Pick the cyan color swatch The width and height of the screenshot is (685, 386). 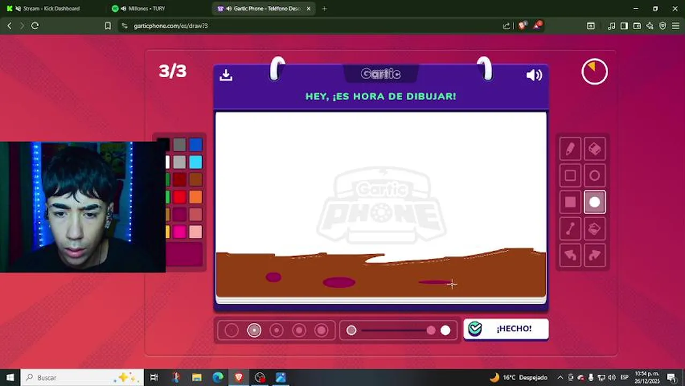coord(196,162)
